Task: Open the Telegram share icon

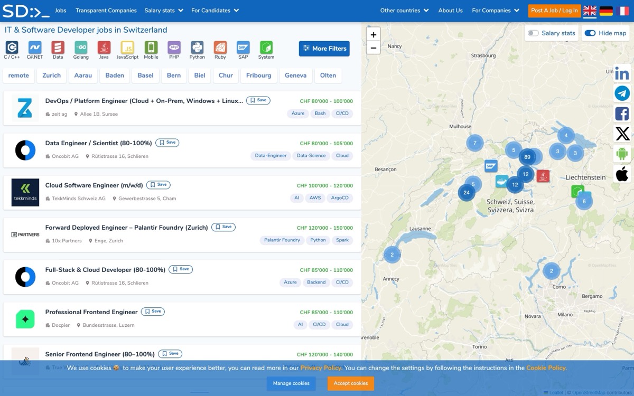Action: click(622, 93)
